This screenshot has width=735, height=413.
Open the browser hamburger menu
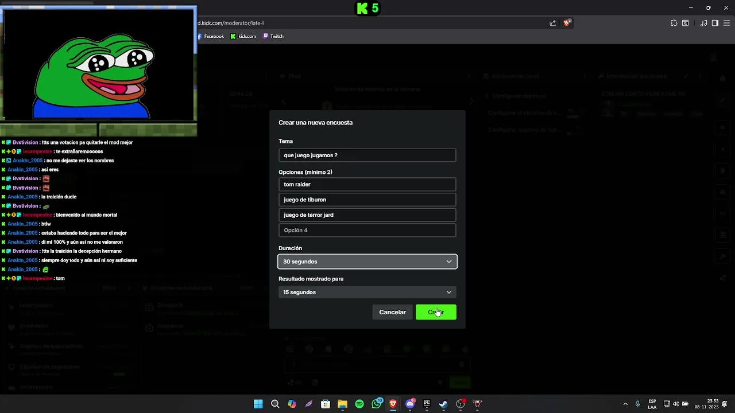726,23
